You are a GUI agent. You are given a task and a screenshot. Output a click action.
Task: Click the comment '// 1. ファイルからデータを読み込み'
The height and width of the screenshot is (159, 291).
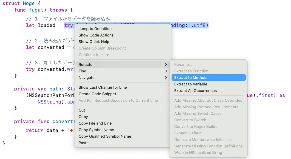(x=68, y=19)
